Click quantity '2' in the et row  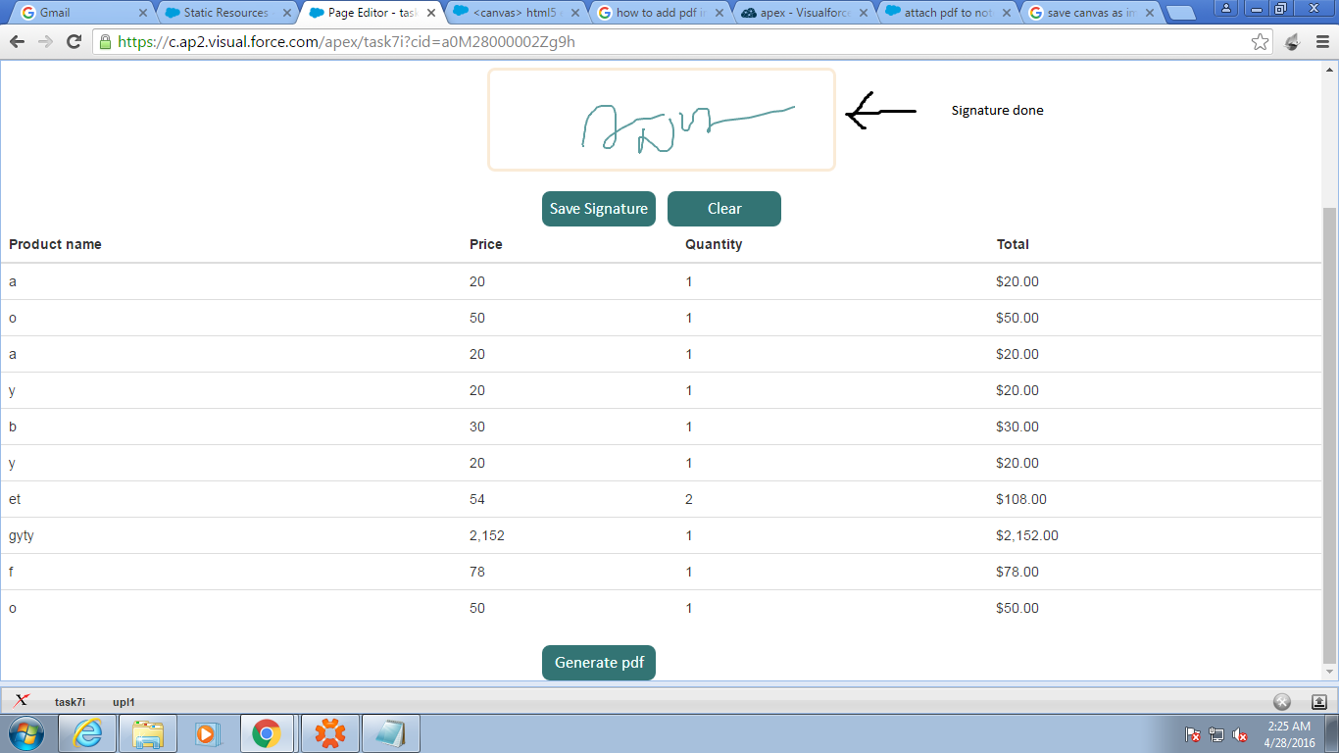[689, 499]
